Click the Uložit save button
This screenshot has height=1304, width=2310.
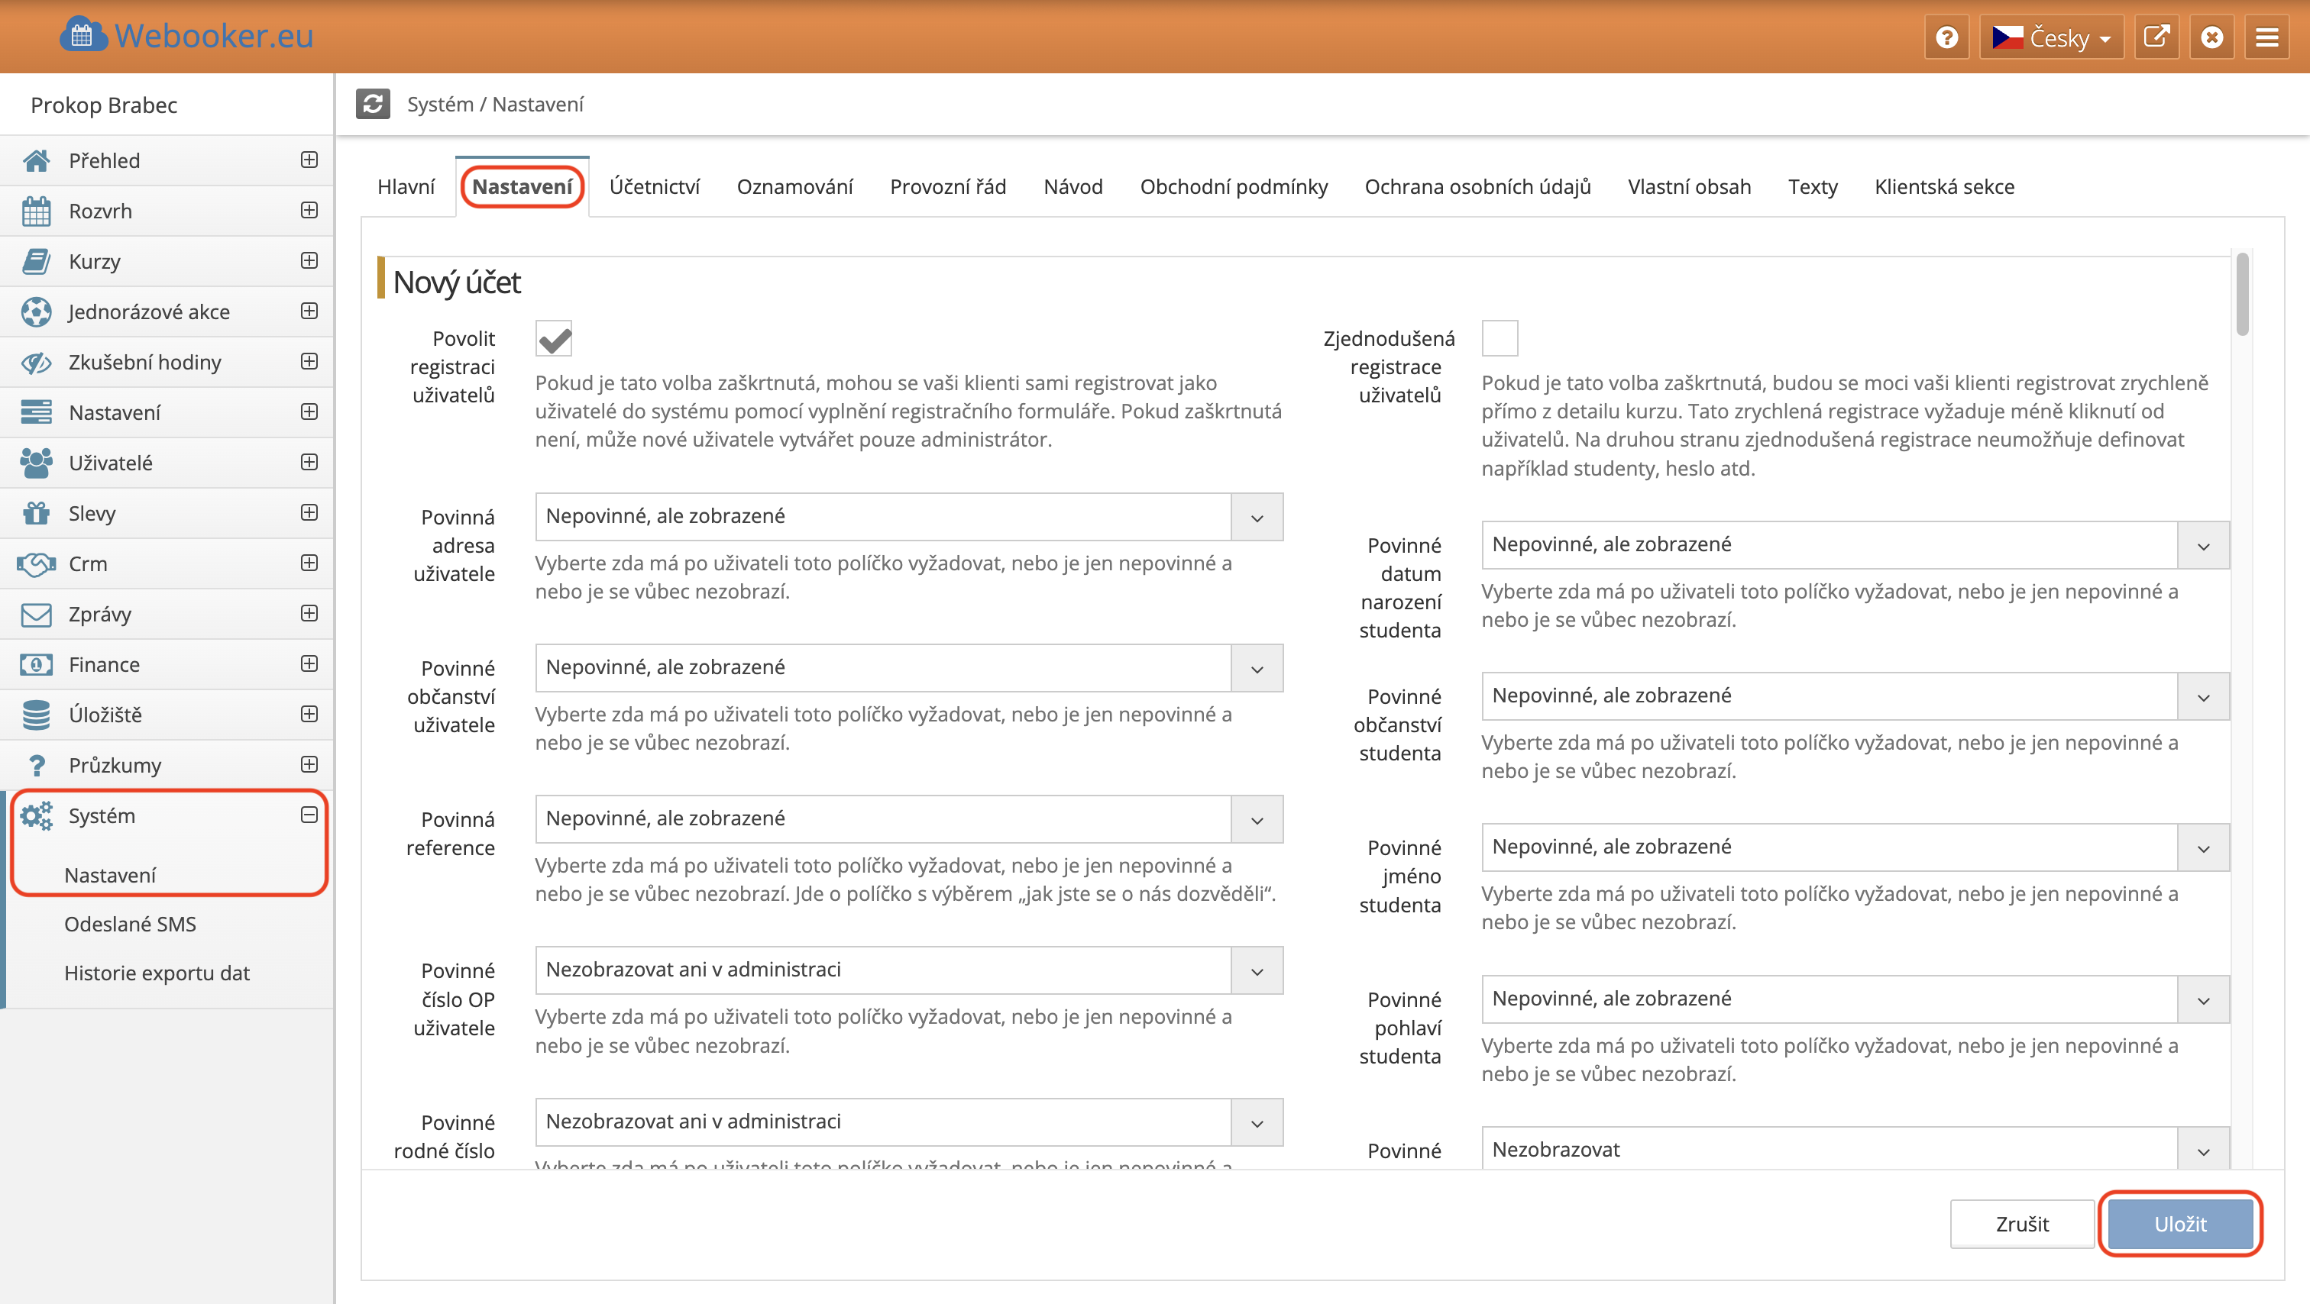(x=2180, y=1223)
